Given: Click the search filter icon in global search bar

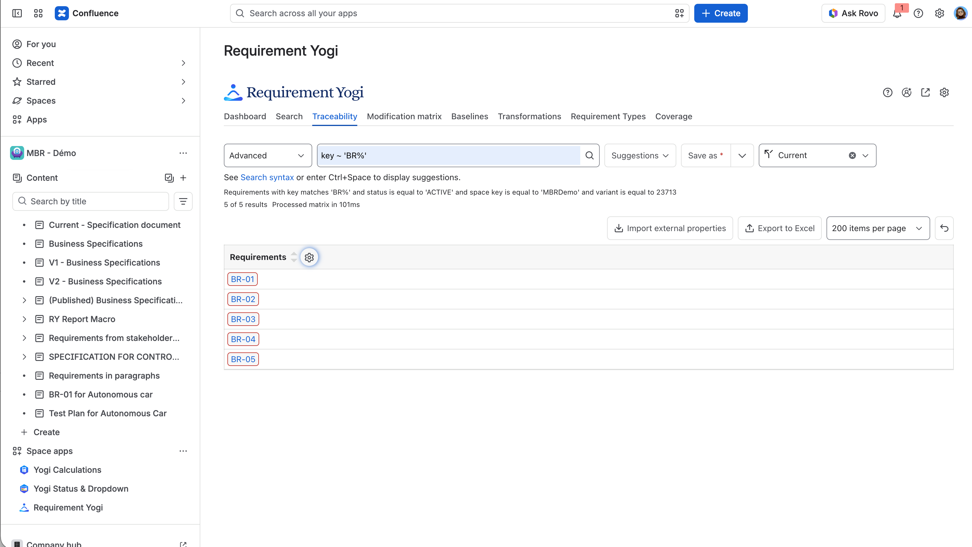Looking at the screenshot, I should coord(679,14).
